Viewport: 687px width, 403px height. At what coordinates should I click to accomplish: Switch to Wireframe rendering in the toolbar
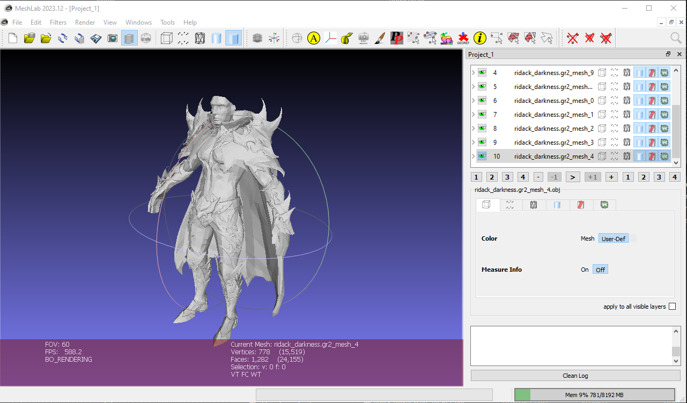(x=200, y=38)
